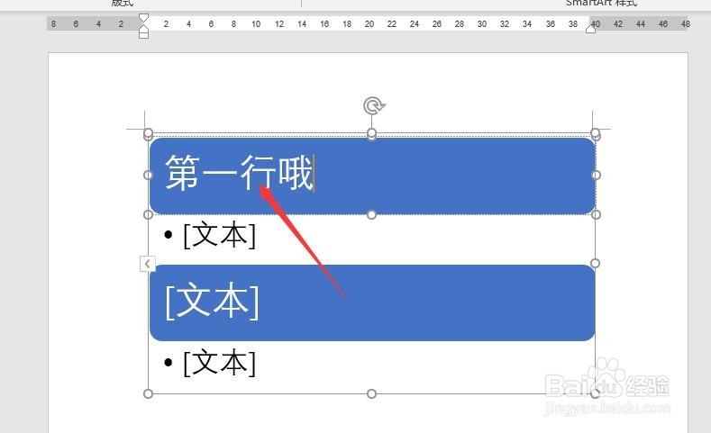Click the right-middle handle of the selected blue shape

point(596,175)
